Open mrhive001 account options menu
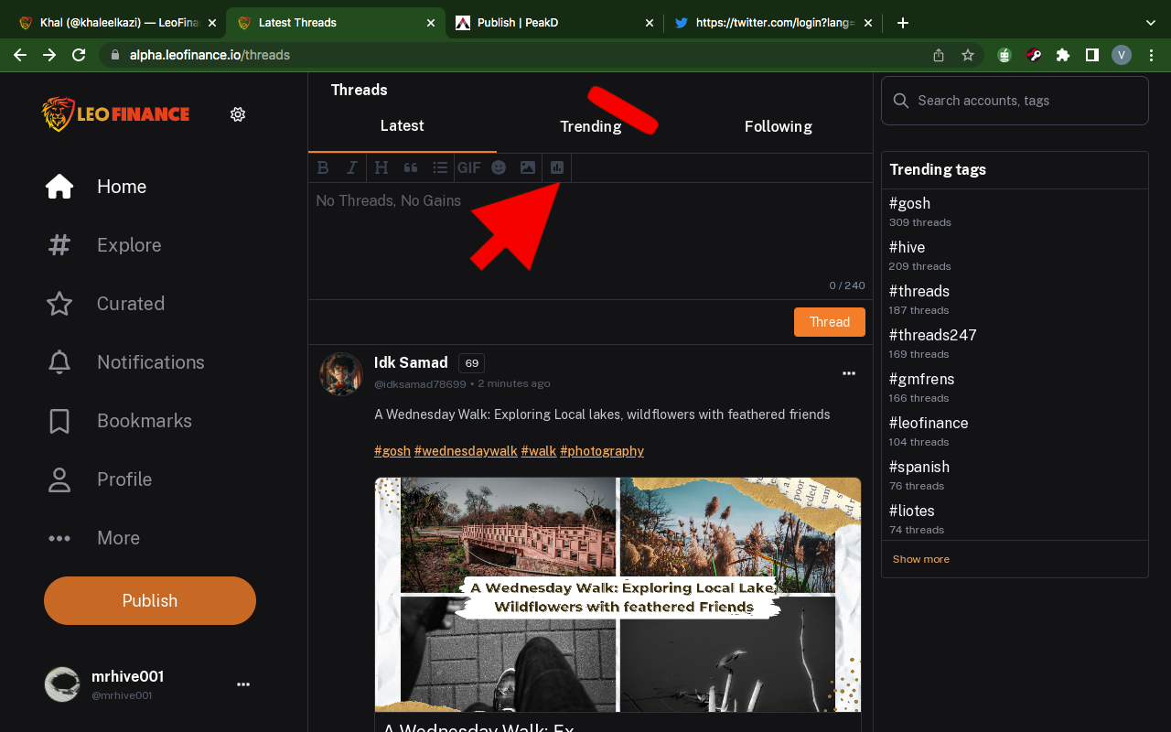Screen dimensions: 1171x732 click(243, 684)
